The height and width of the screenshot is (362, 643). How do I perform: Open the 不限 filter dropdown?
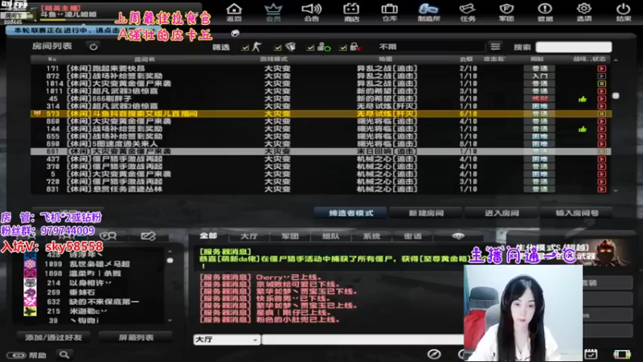coord(431,47)
